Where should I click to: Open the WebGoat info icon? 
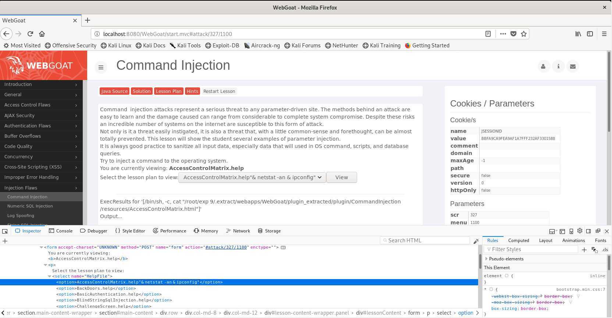point(558,66)
